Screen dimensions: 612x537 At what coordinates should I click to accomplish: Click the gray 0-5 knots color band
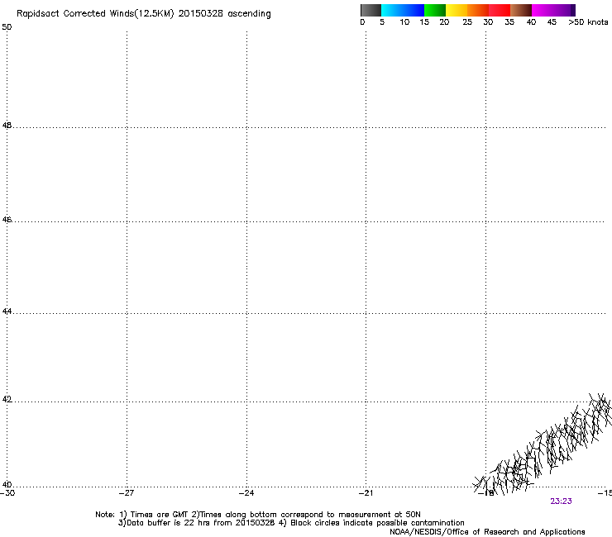(371, 10)
